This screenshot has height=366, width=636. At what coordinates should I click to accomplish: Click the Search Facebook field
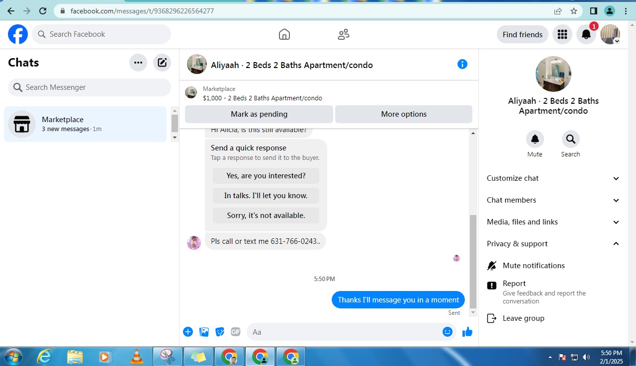pyautogui.click(x=101, y=34)
